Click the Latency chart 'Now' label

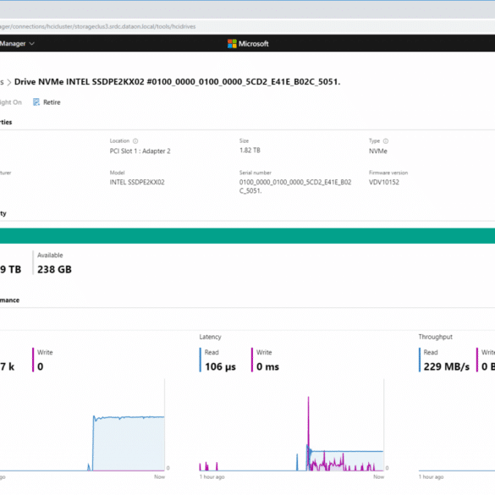(x=378, y=476)
